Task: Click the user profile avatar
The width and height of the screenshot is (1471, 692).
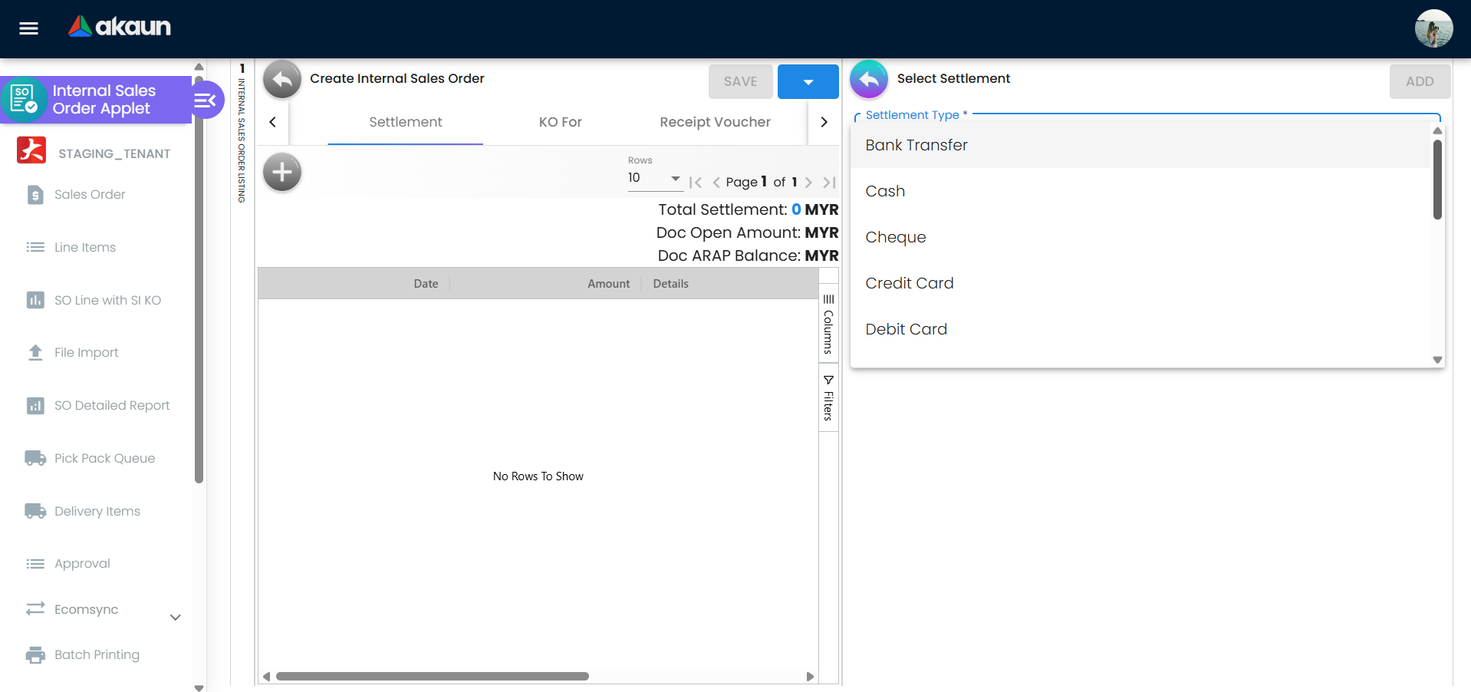Action: click(1433, 28)
